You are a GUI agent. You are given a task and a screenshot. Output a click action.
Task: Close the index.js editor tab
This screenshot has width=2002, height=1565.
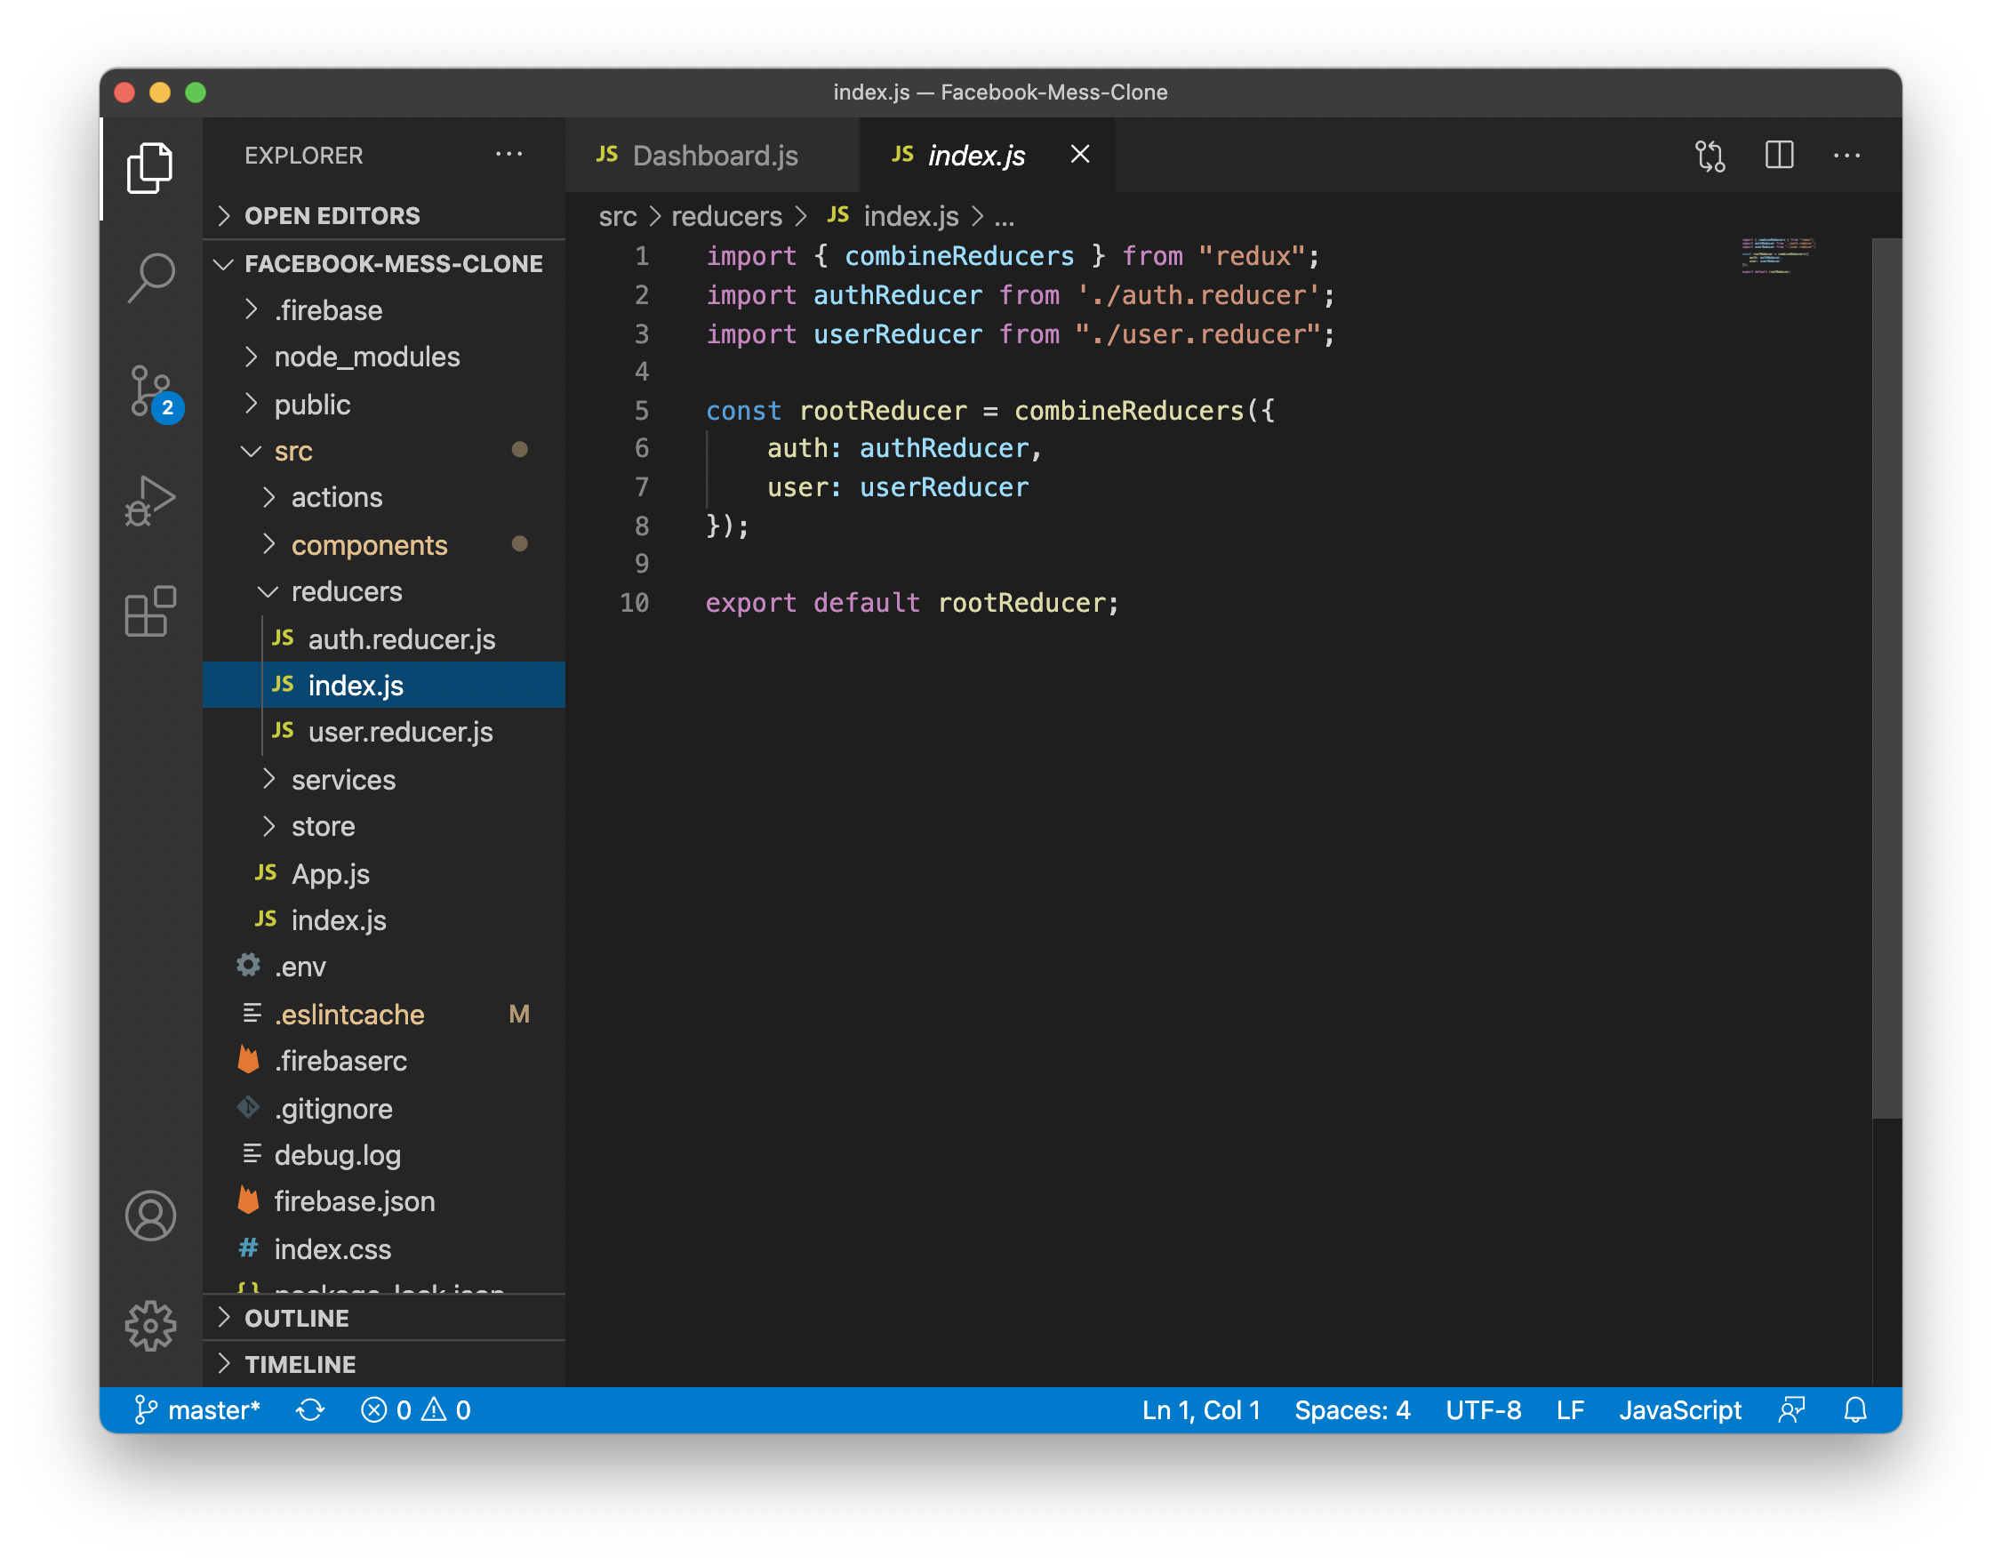tap(1080, 154)
